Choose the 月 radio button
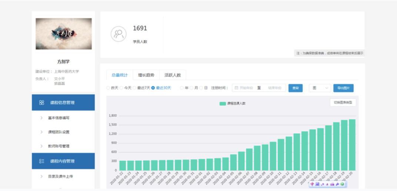Image resolution: width=397 pixels, height=191 pixels. 191,88
